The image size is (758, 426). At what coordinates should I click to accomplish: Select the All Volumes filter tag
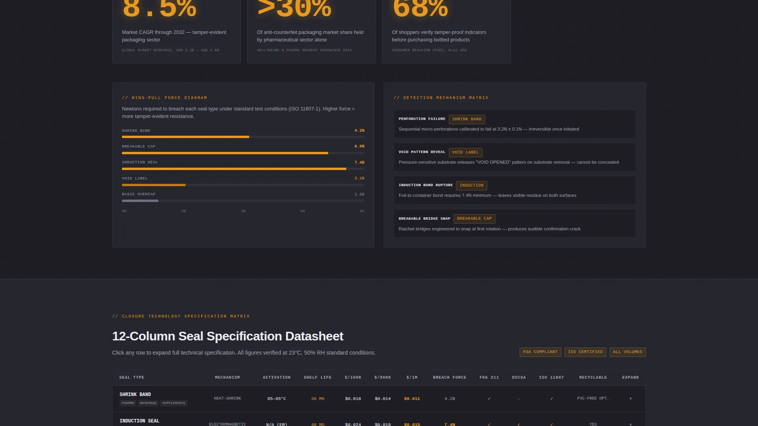pos(627,352)
